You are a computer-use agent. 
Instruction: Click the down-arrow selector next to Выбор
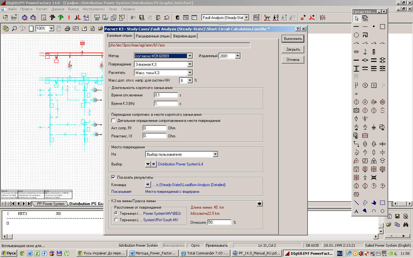pos(148,164)
